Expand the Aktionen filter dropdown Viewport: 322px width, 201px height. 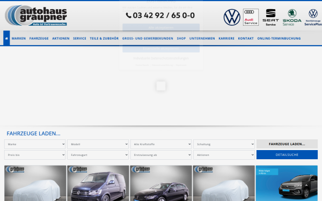coord(224,155)
